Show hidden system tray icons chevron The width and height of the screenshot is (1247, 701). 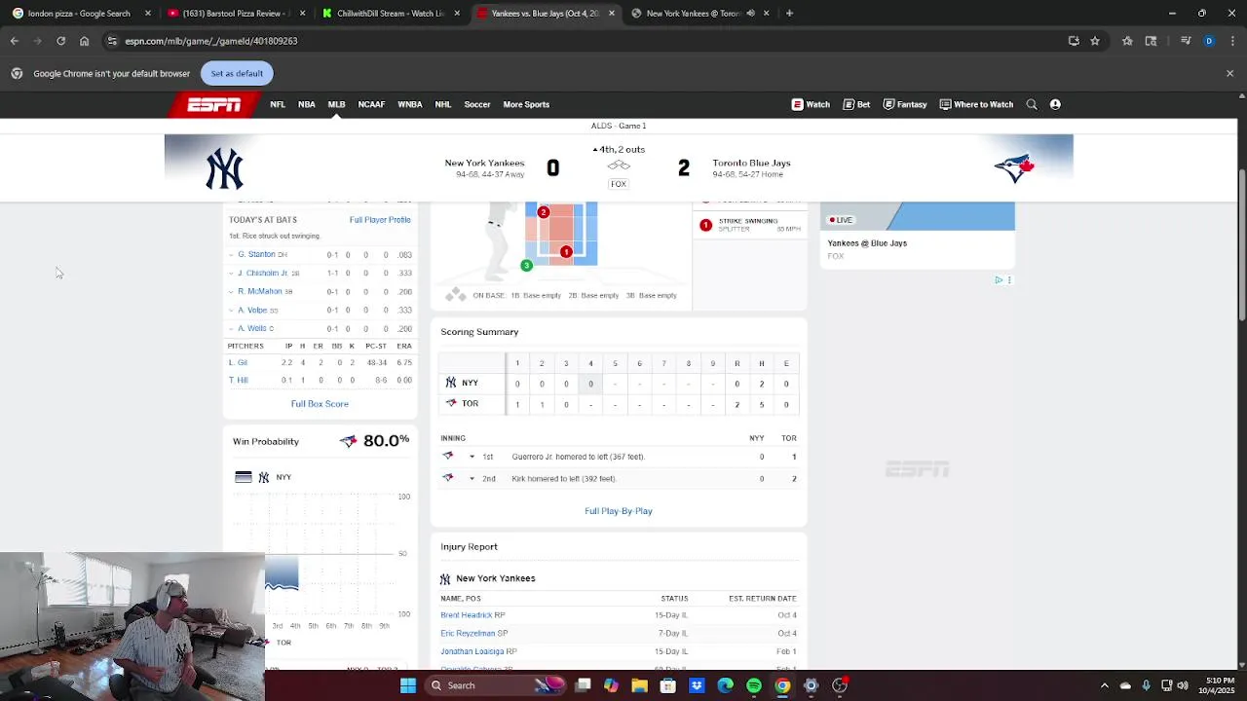1104,685
